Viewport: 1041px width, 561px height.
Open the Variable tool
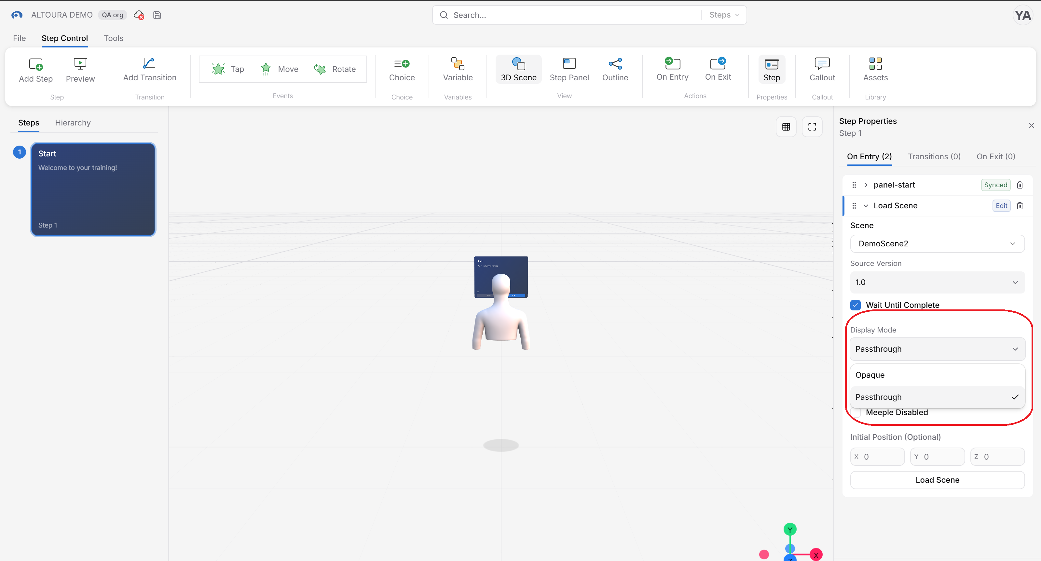point(458,70)
